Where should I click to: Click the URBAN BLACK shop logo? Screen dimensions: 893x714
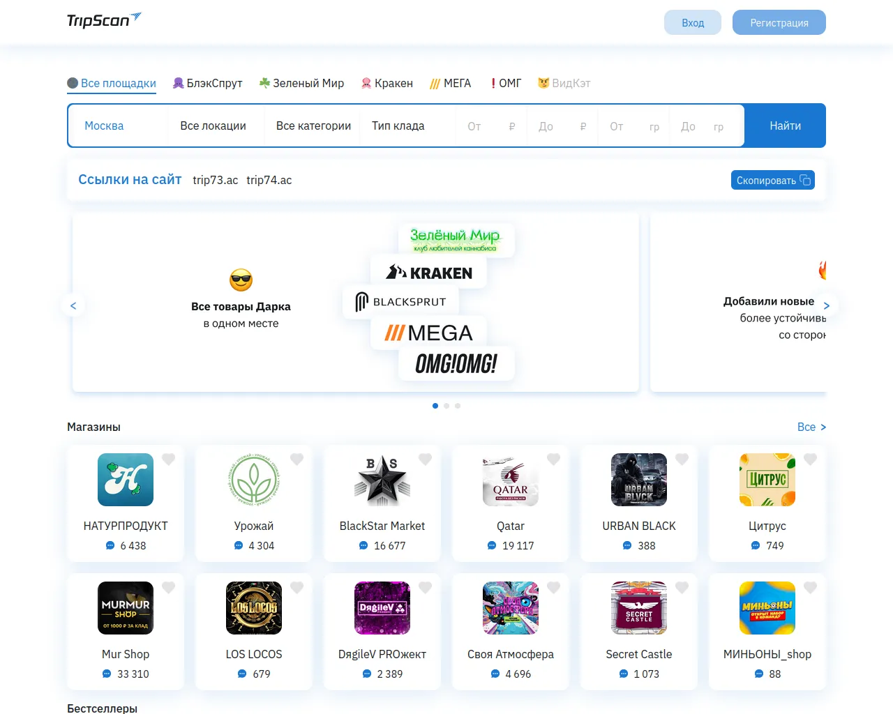click(x=639, y=480)
